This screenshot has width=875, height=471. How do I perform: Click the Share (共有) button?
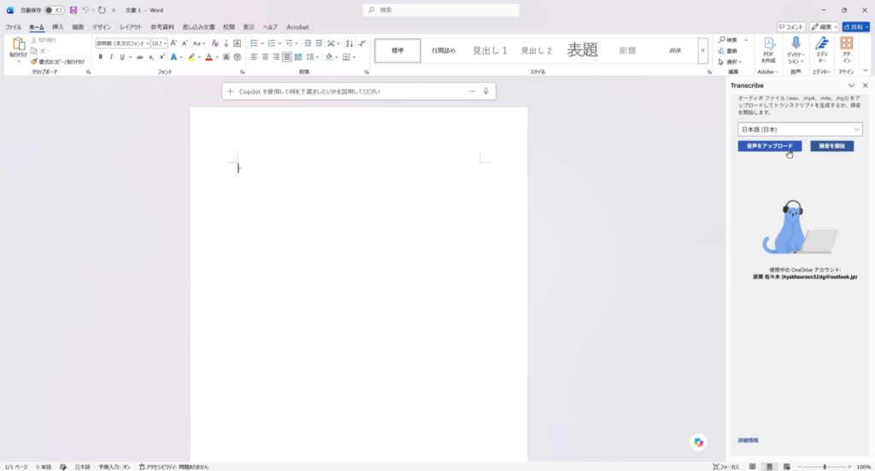(x=856, y=26)
